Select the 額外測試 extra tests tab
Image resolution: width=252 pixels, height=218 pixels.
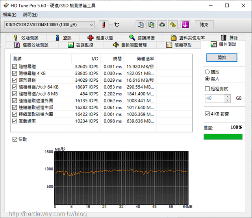(x=223, y=44)
